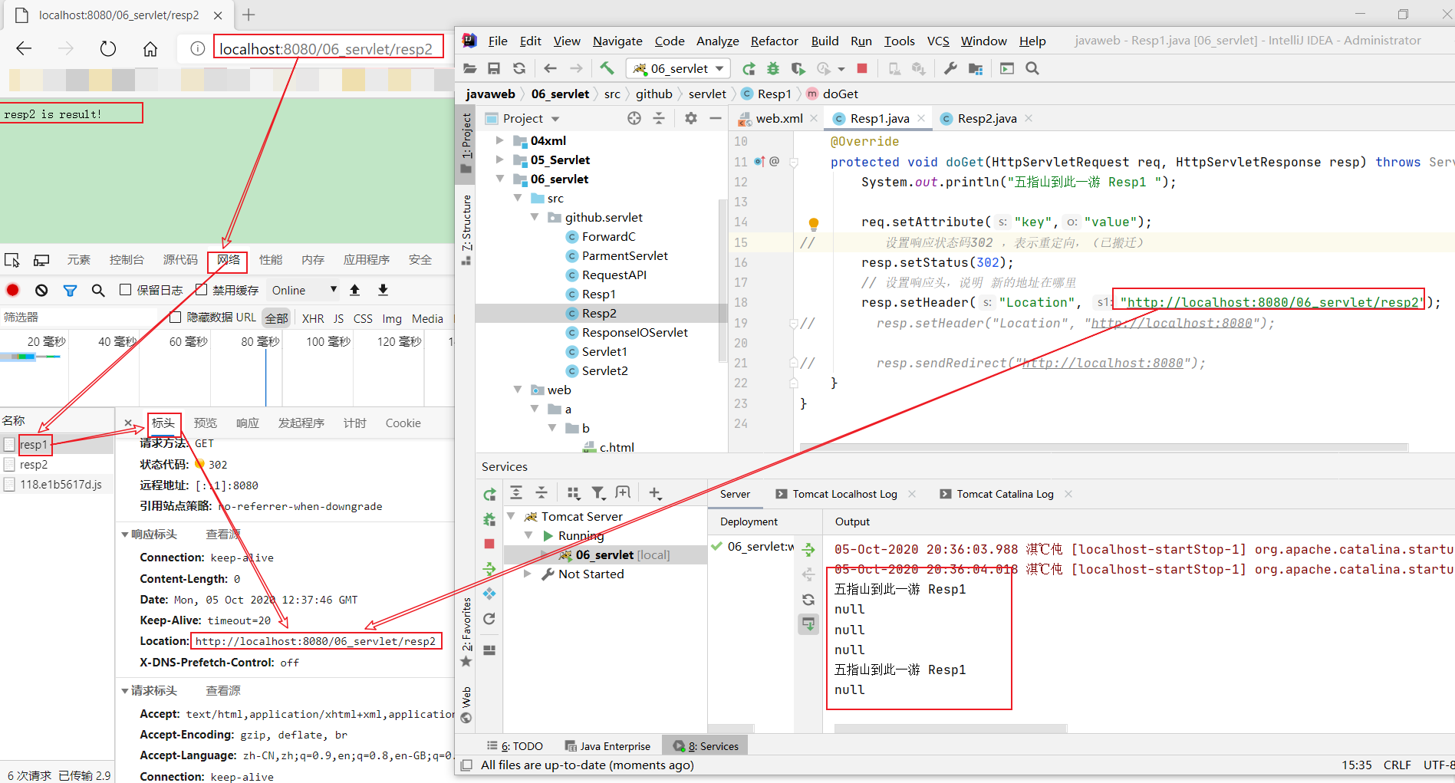Start debugging with the bug icon
Screen dimensions: 1455x783
(x=773, y=68)
